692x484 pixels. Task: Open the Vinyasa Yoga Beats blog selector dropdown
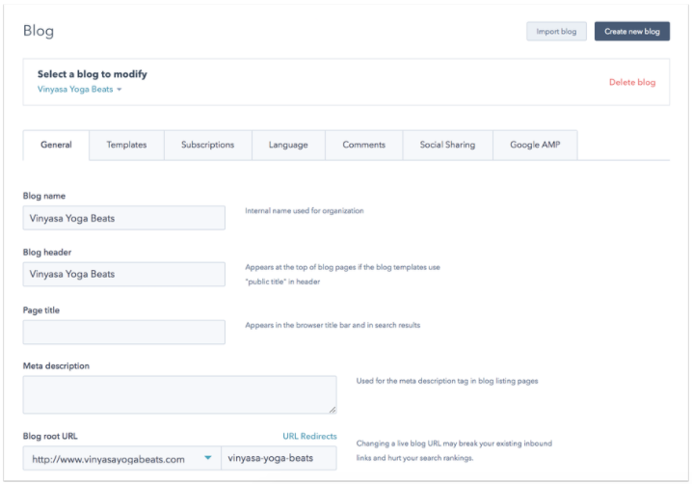tap(79, 90)
